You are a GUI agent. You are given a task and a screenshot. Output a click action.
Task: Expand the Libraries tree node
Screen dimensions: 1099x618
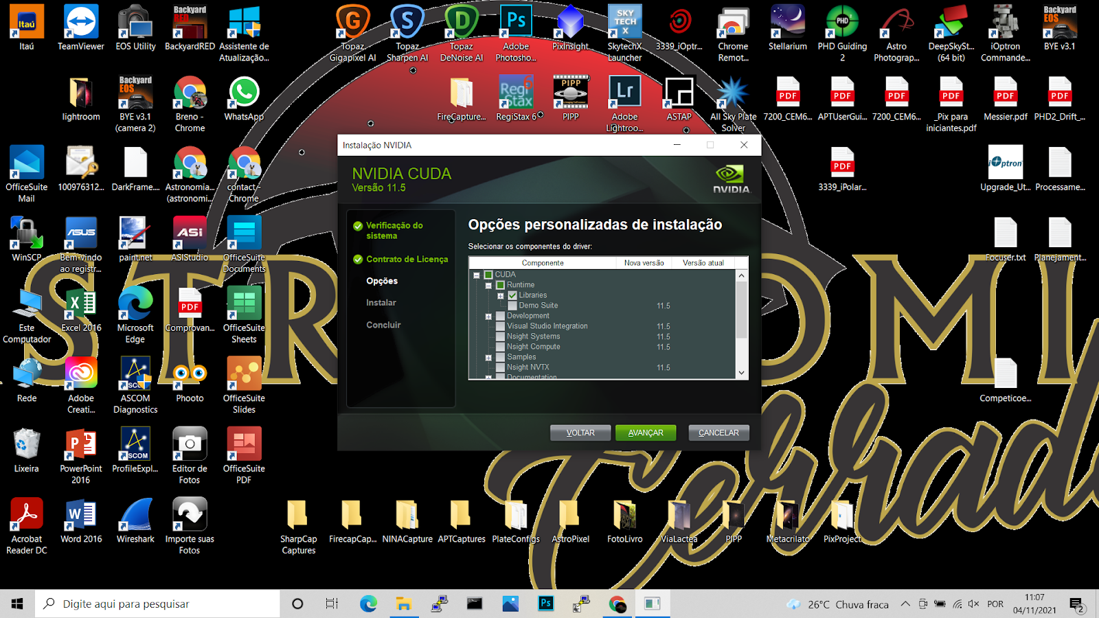pyautogui.click(x=500, y=296)
